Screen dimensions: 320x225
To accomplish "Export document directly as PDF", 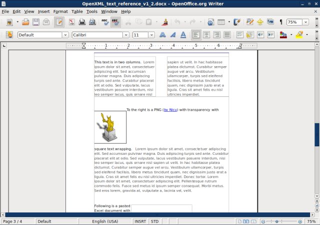I will point(71,22).
